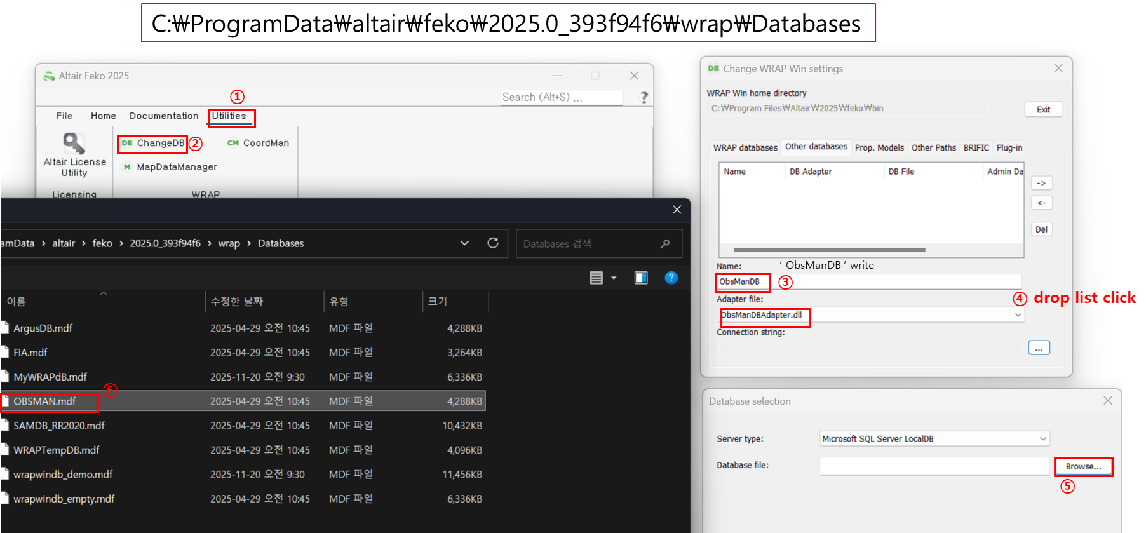
Task: Switch to the WRAP databases tab
Action: [x=745, y=147]
